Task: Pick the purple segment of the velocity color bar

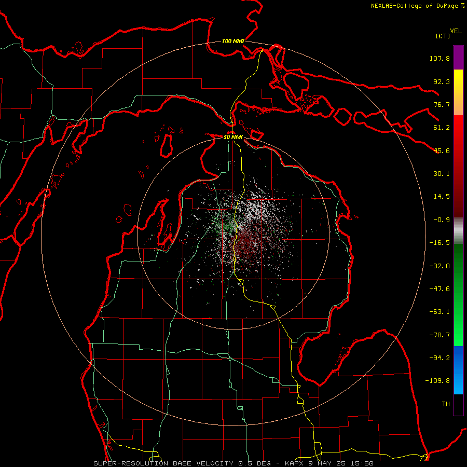Action: [458, 58]
